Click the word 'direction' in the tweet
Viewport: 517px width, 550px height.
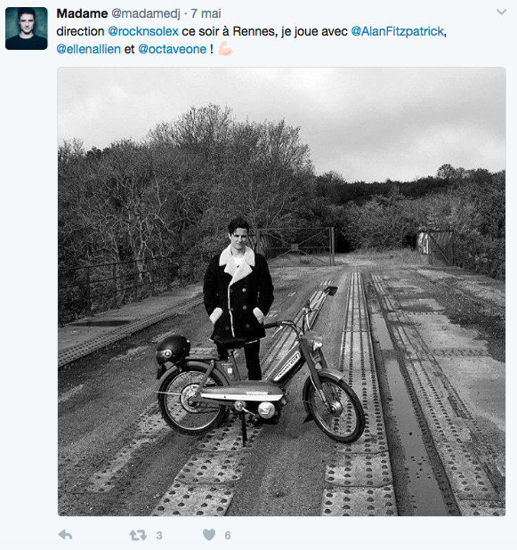pos(80,31)
